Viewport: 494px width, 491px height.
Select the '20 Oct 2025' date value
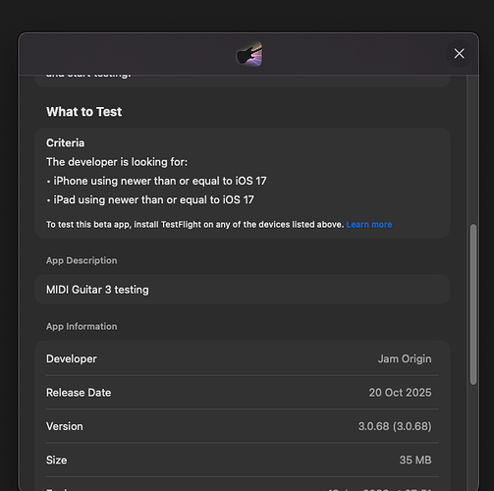coord(400,393)
